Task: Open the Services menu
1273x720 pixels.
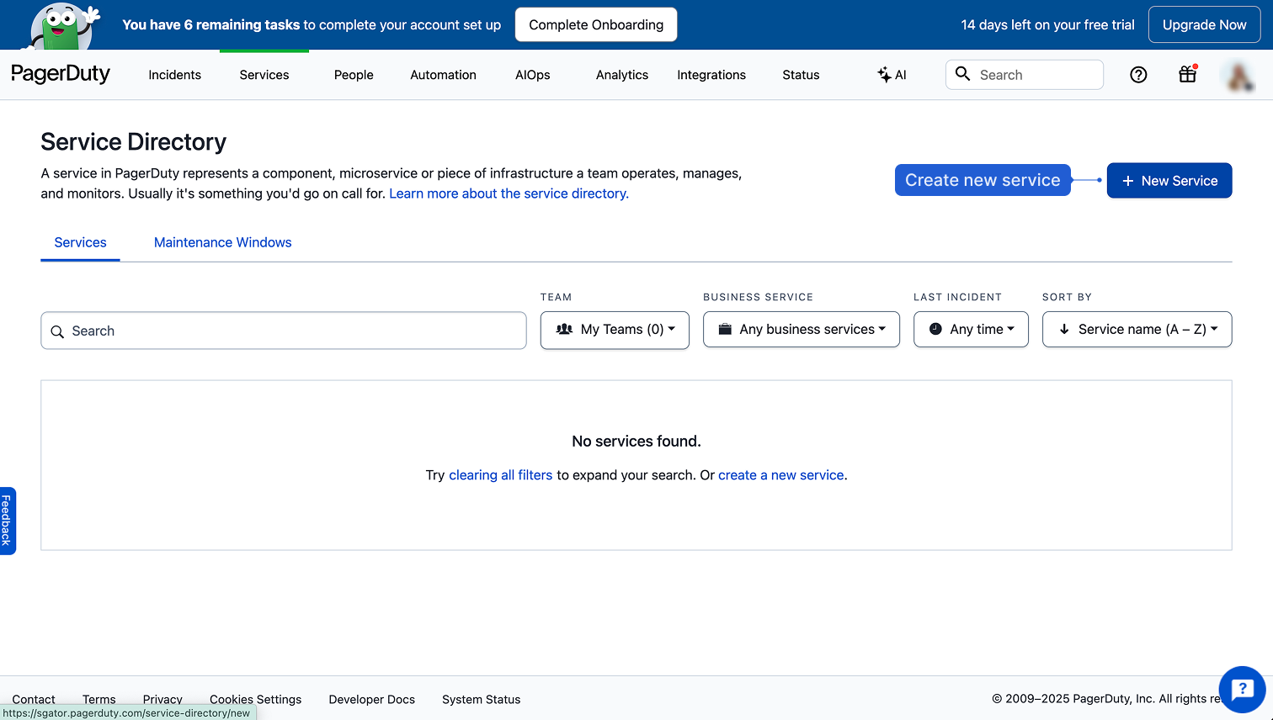Action: [x=264, y=75]
